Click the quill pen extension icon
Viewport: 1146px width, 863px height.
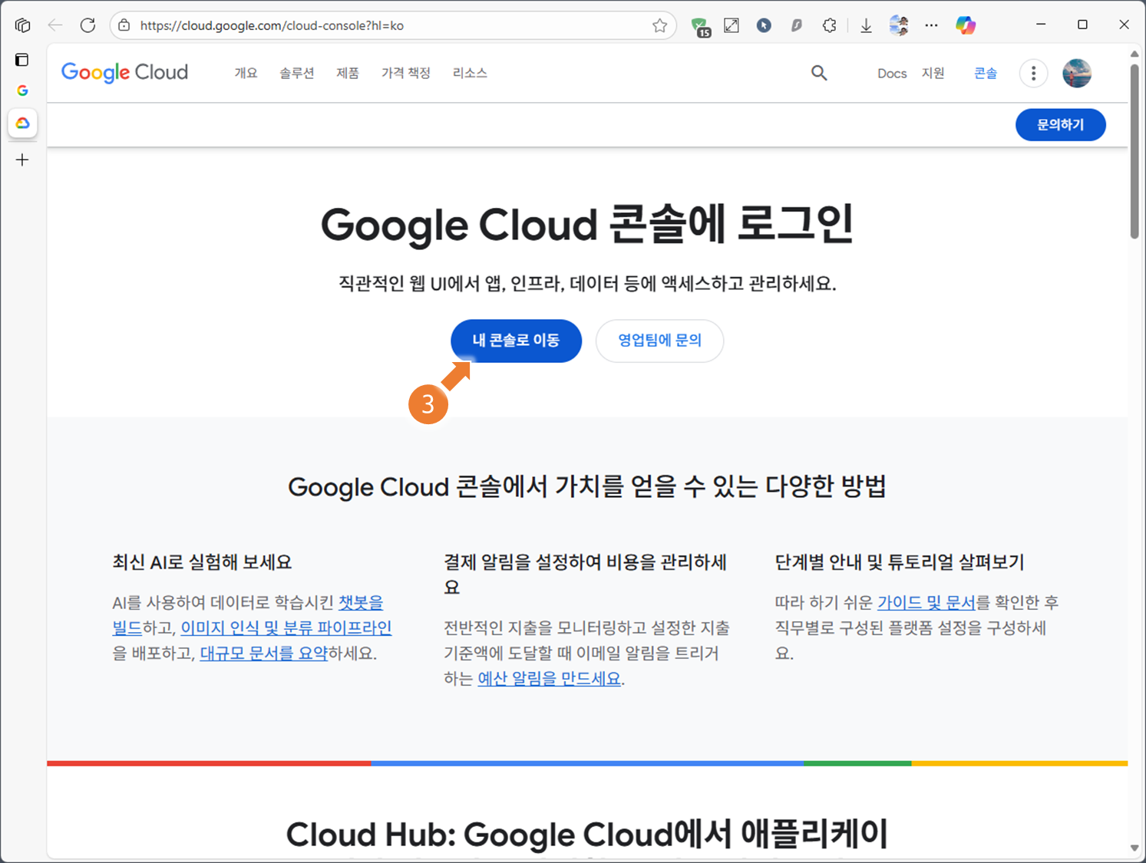(797, 25)
